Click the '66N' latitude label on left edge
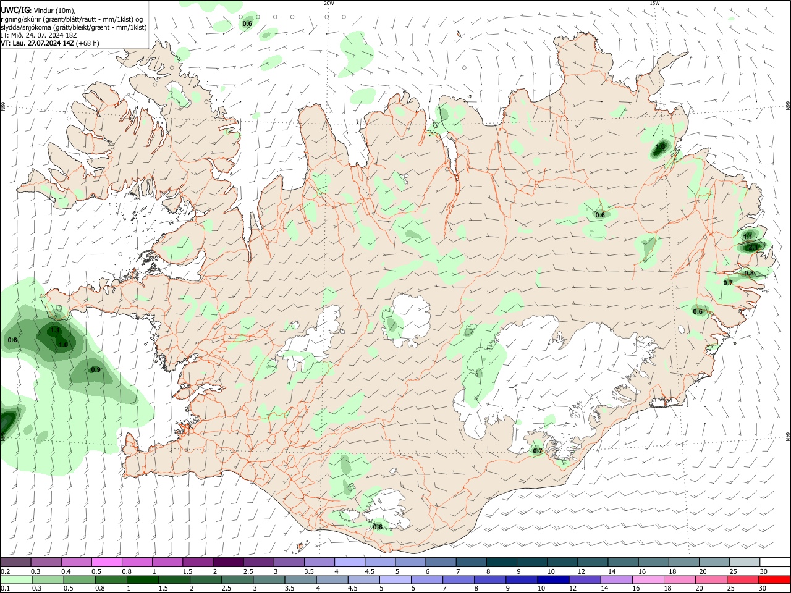This screenshot has height=593, width=791. point(3,107)
